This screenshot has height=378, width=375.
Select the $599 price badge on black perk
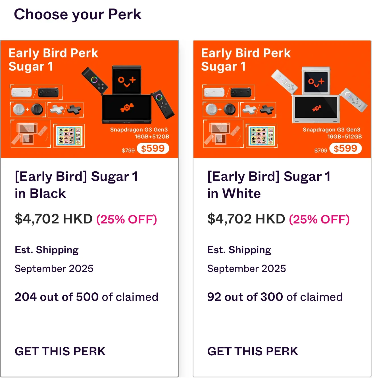pos(153,148)
